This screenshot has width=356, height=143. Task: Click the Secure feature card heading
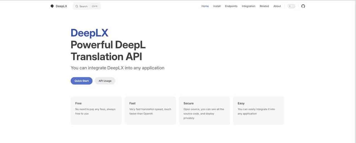[189, 103]
